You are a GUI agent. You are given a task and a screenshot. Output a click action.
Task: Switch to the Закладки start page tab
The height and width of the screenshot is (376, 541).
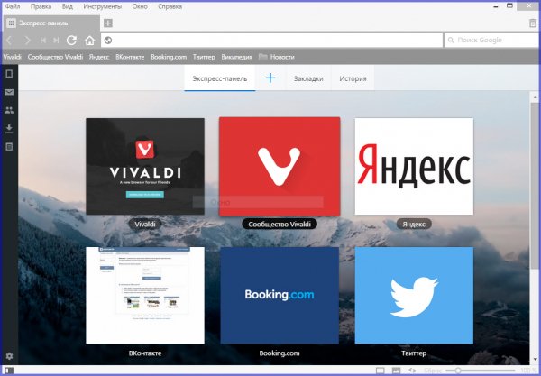coord(308,78)
